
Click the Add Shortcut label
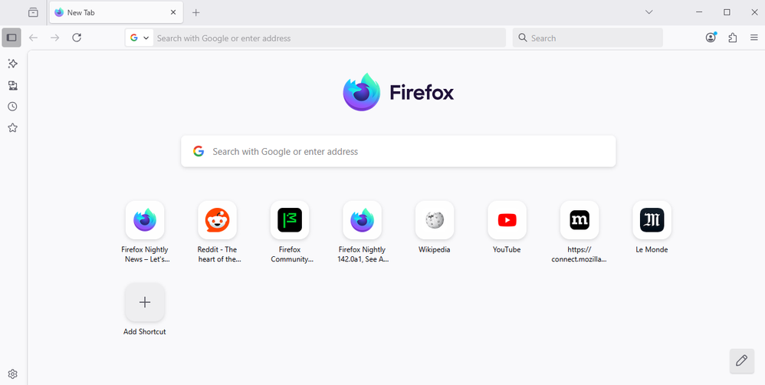click(144, 331)
